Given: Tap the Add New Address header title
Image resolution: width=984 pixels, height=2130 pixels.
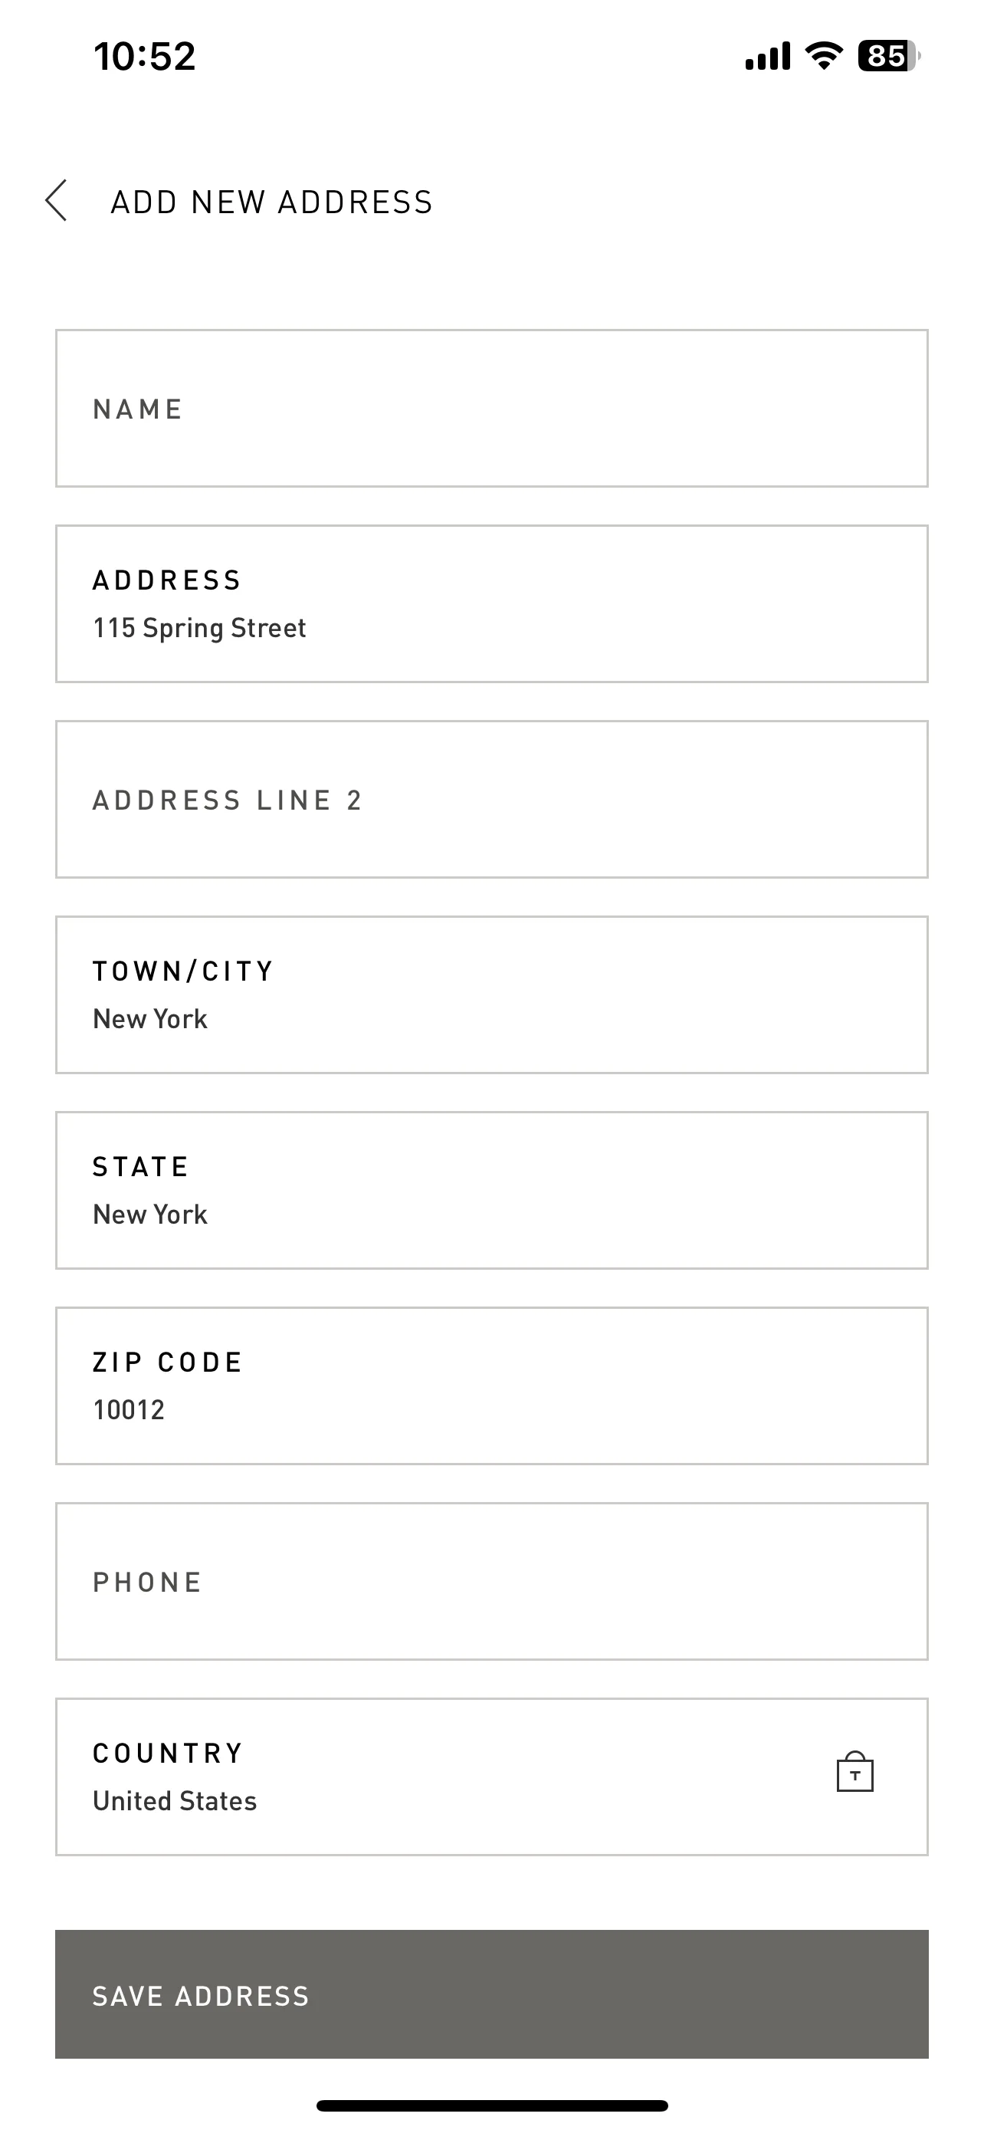Looking at the screenshot, I should [272, 202].
